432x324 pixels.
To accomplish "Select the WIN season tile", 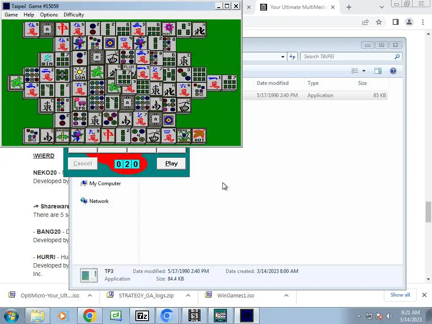I will 47,60.
